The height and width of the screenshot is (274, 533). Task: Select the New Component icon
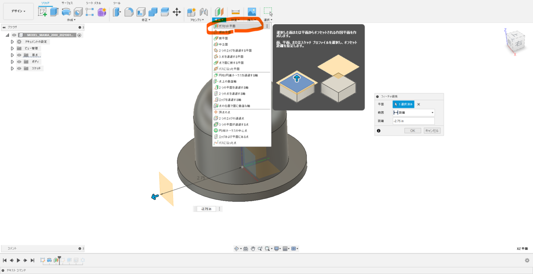pyautogui.click(x=191, y=12)
